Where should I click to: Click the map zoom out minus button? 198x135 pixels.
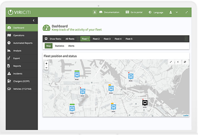tap(46, 68)
